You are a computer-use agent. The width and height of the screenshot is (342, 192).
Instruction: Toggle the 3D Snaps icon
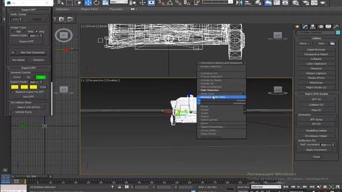pos(161,3)
